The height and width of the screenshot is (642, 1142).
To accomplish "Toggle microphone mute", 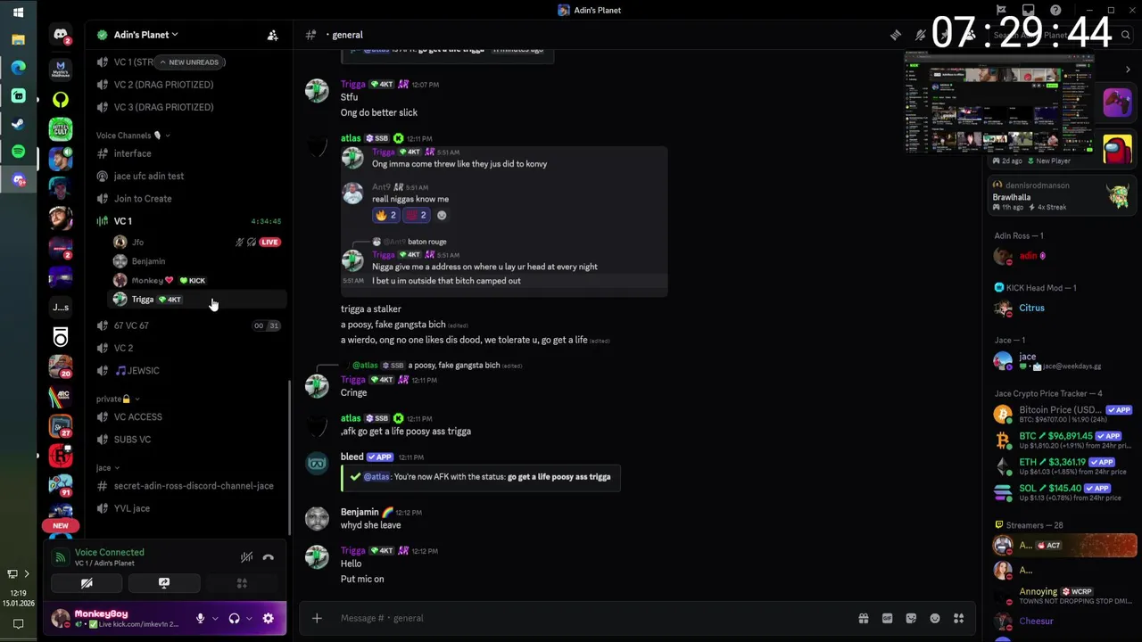I will 200,618.
